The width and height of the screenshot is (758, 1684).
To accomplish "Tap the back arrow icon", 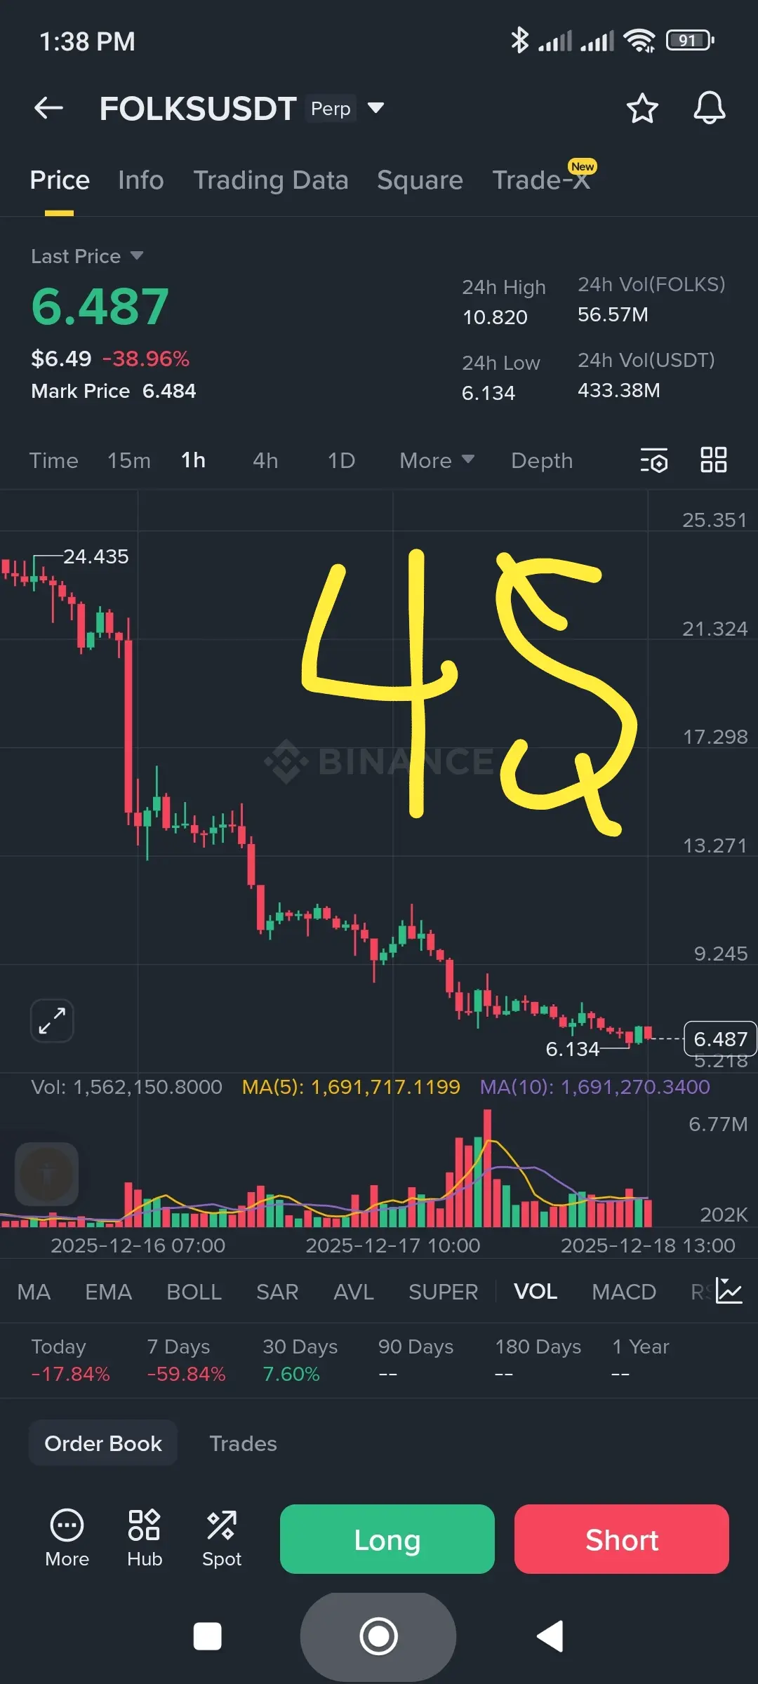I will coord(48,108).
